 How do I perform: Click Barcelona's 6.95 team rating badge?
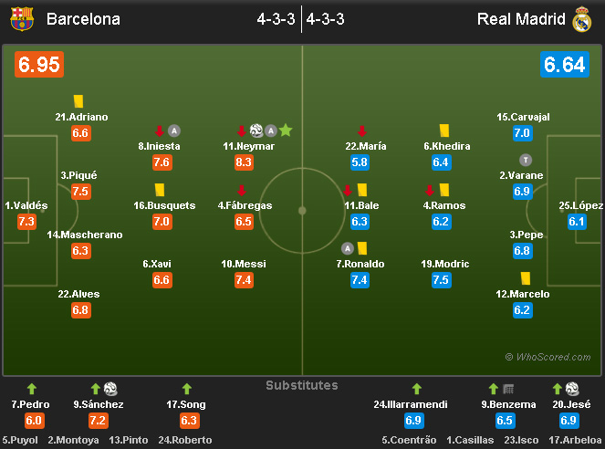point(38,65)
